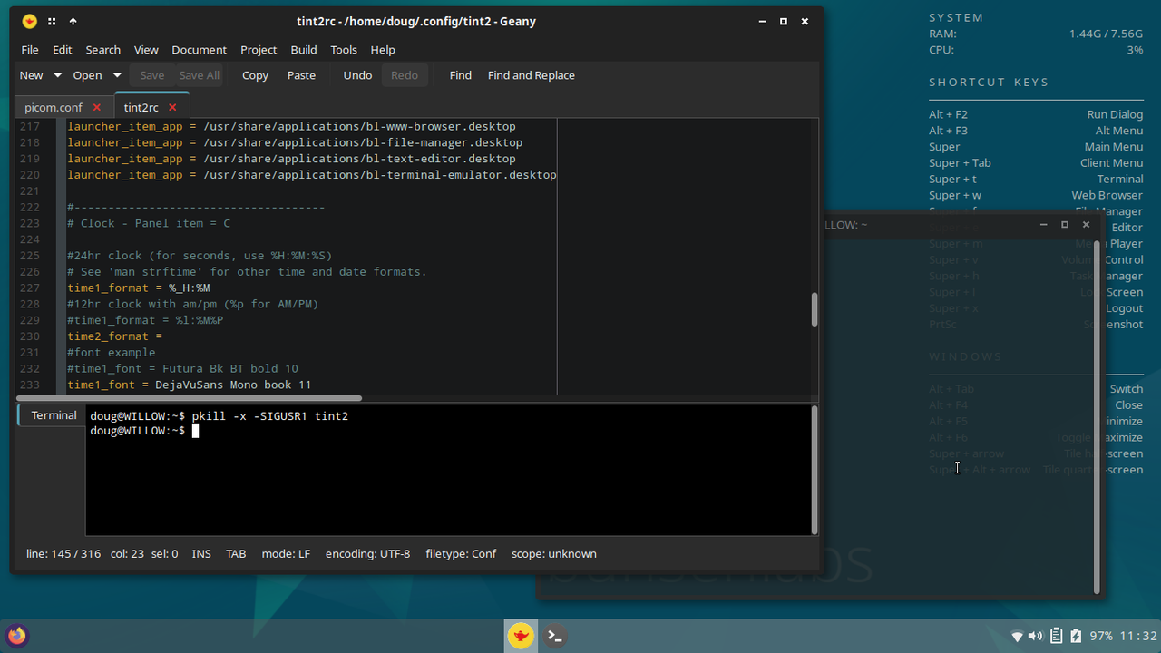Open the Document menu
Viewport: 1161px width, 653px height.
199,49
